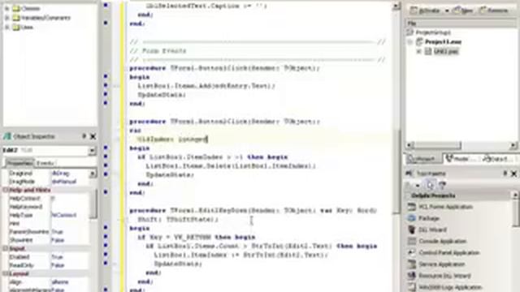Click the ReadOnly value False
The image size is (520, 292).
click(x=58, y=265)
